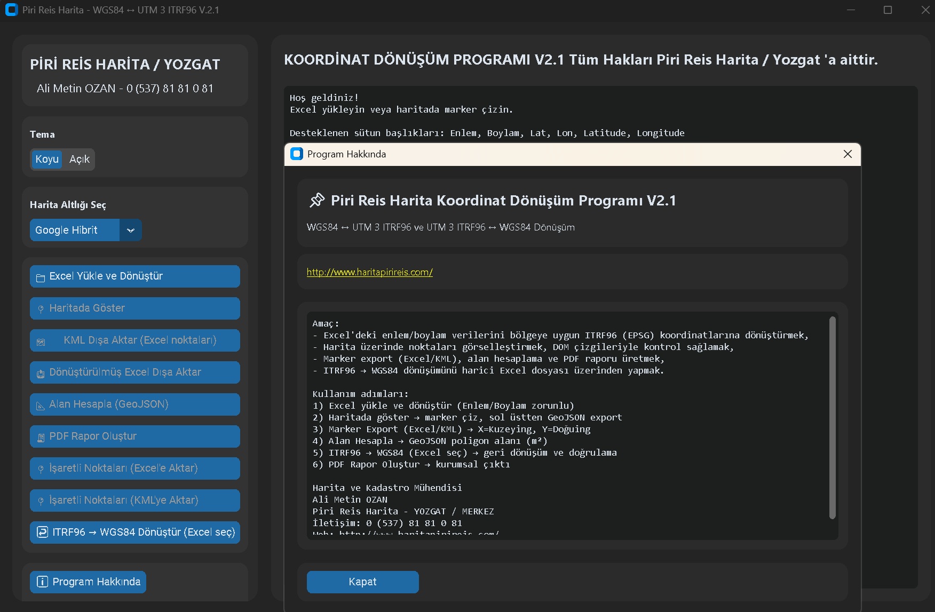
Task: Click İşaretli Noktaları (KML'ye Aktar) button
Action: point(135,500)
